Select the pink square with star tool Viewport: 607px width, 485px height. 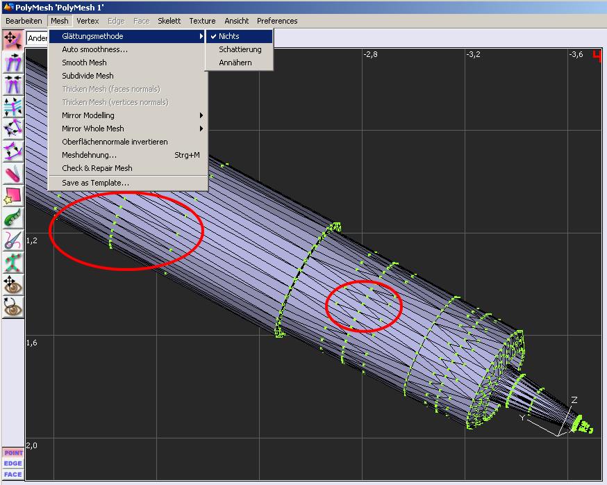tap(13, 196)
